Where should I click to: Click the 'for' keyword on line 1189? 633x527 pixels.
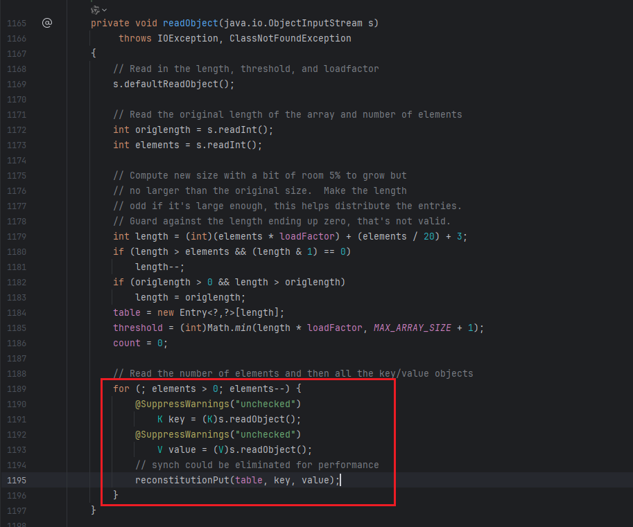click(x=121, y=388)
